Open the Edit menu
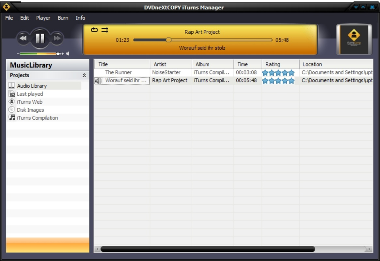The image size is (380, 261). coord(24,18)
